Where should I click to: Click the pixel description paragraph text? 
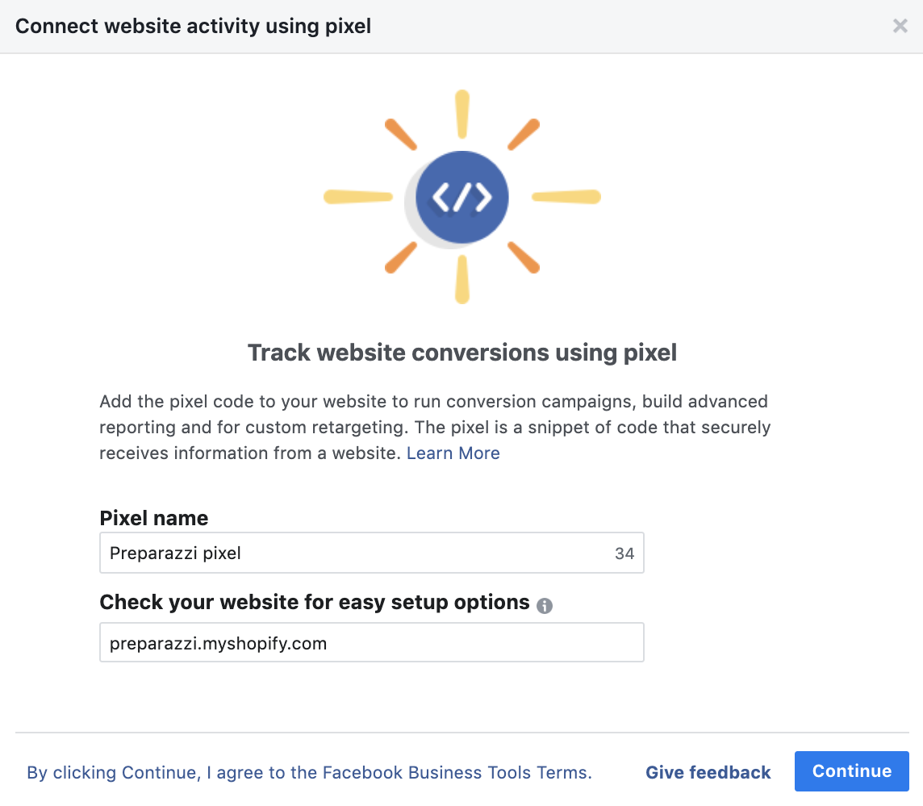434,427
